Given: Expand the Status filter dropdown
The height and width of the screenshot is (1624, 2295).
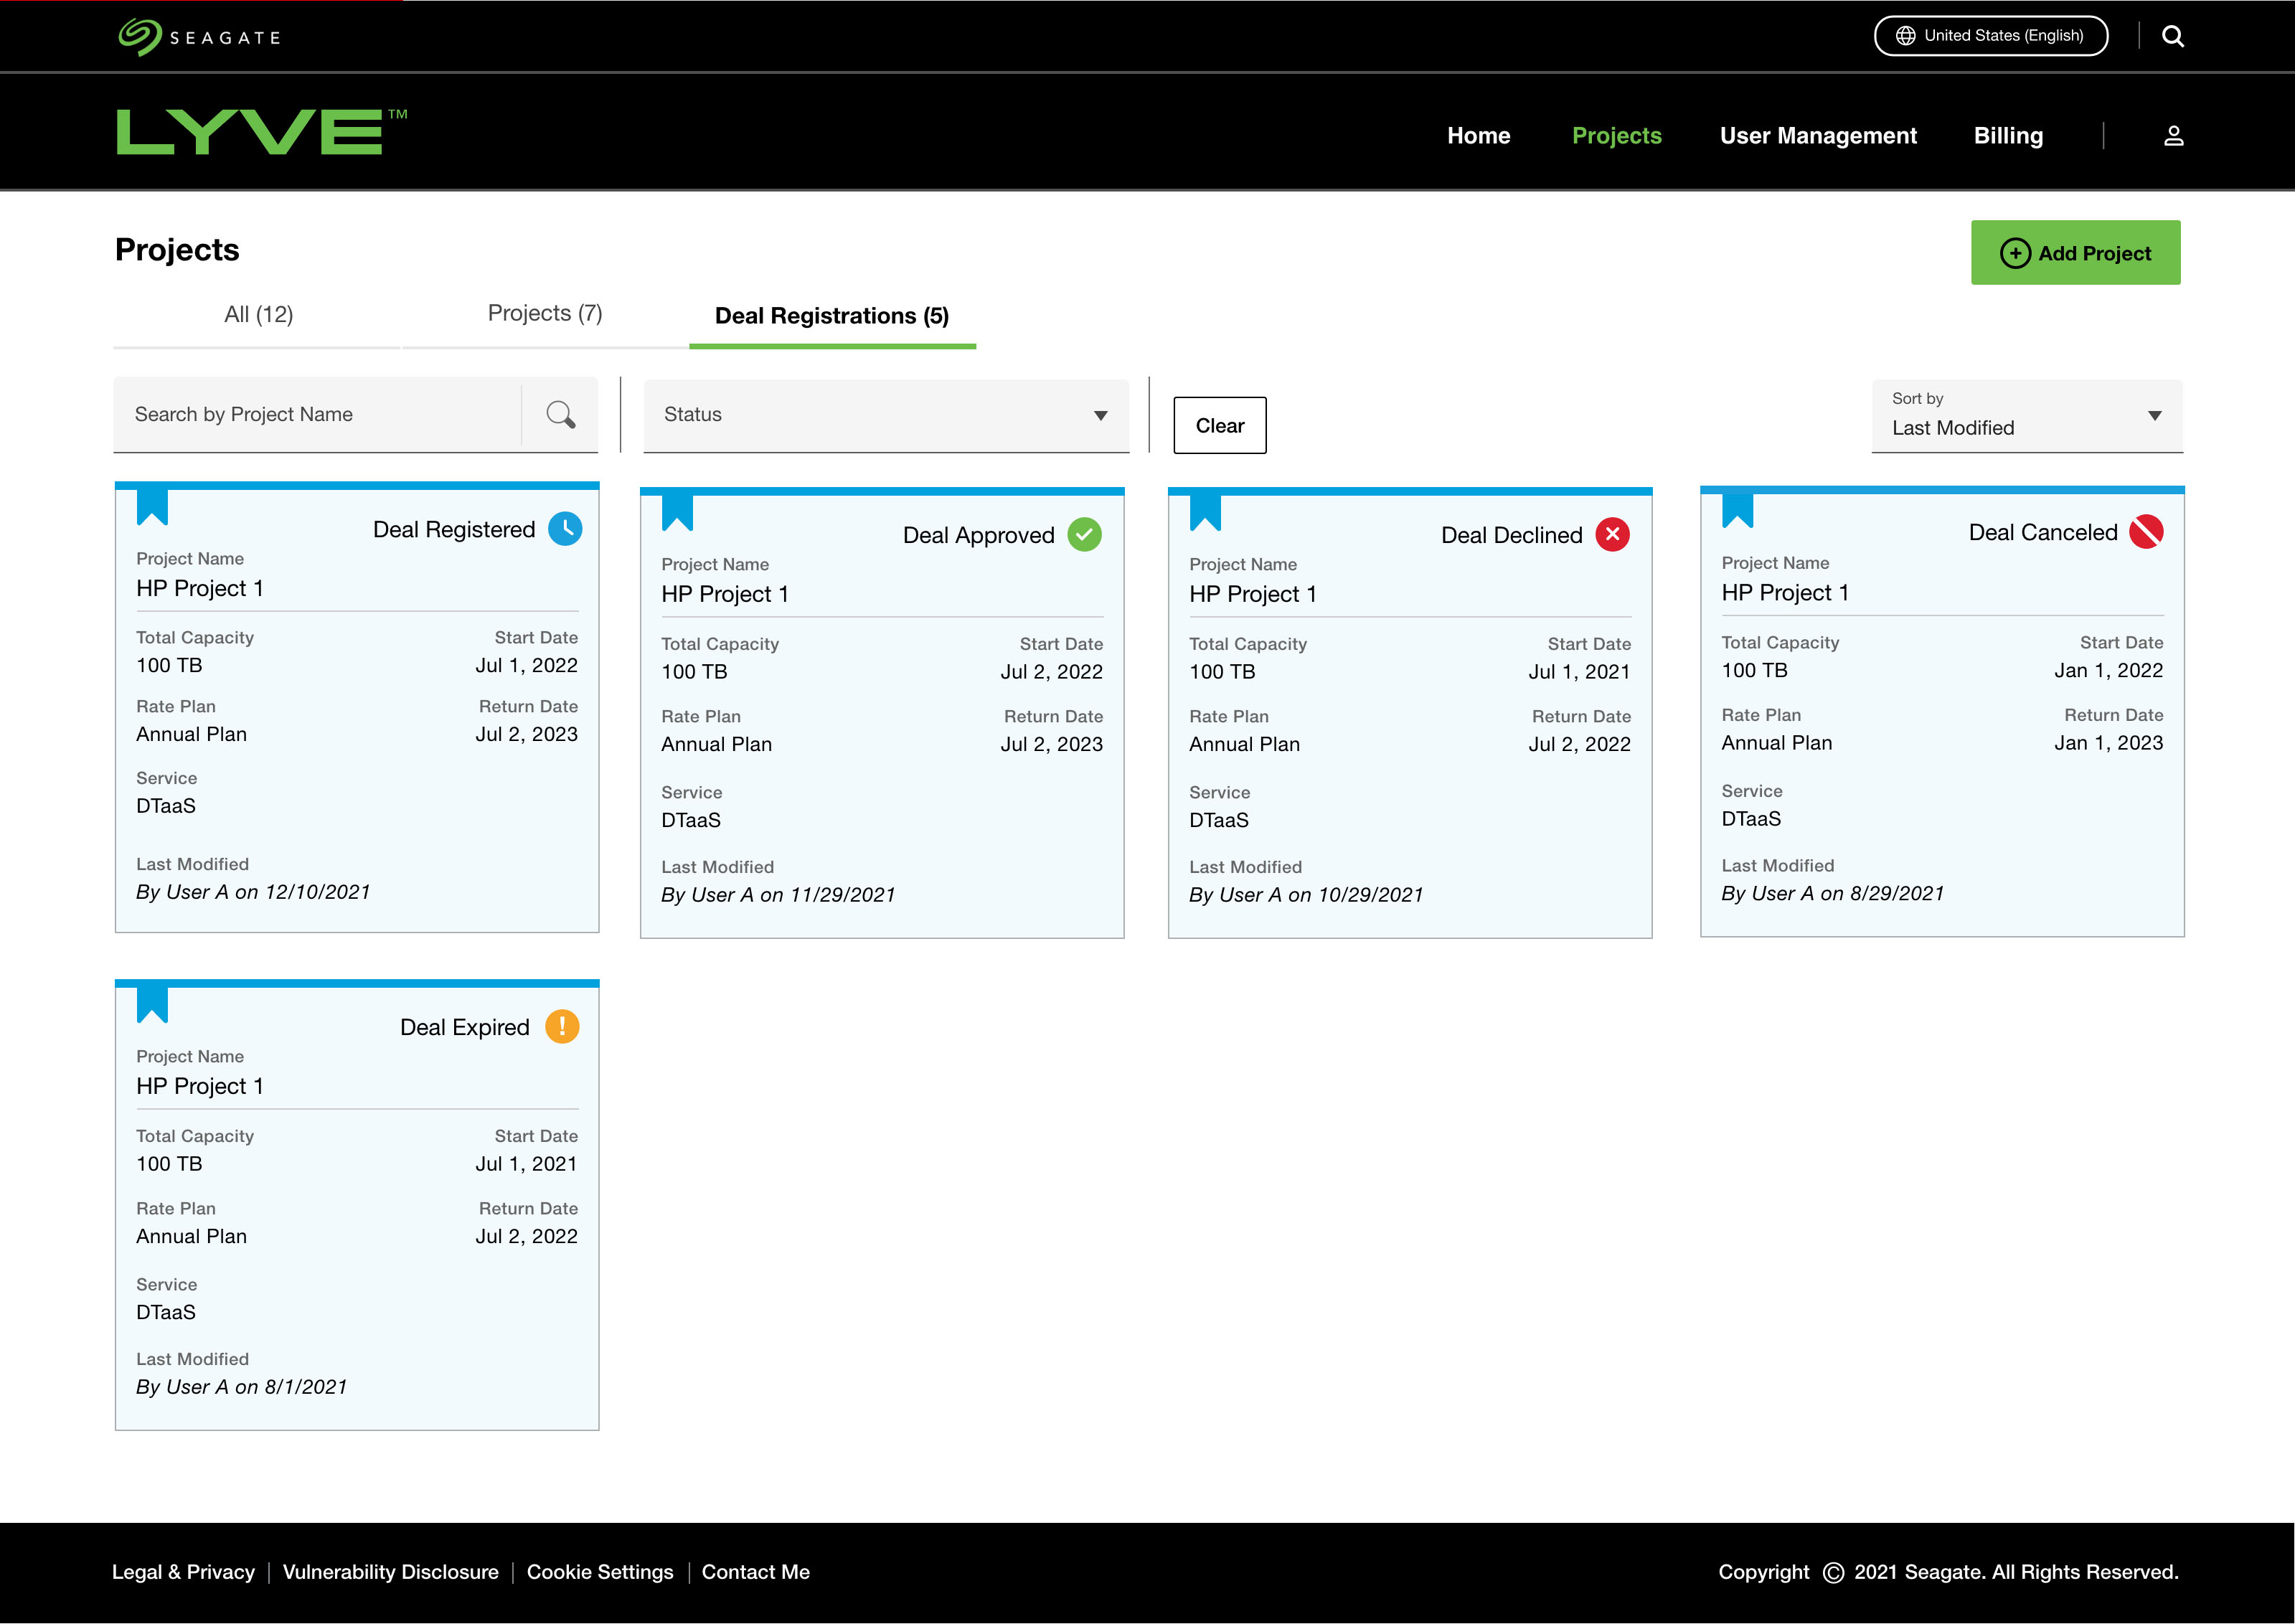Looking at the screenshot, I should 886,415.
